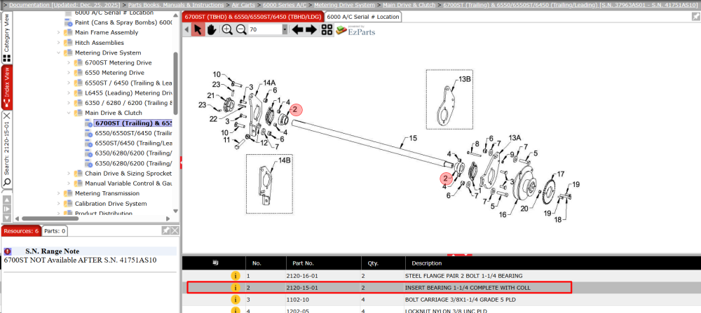Screen dimensions: 701x313
Task: Activate the hand pan tool
Action: pos(212,30)
